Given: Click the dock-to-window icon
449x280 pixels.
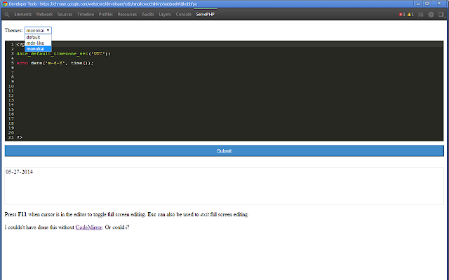Looking at the screenshot, I should 441,14.
